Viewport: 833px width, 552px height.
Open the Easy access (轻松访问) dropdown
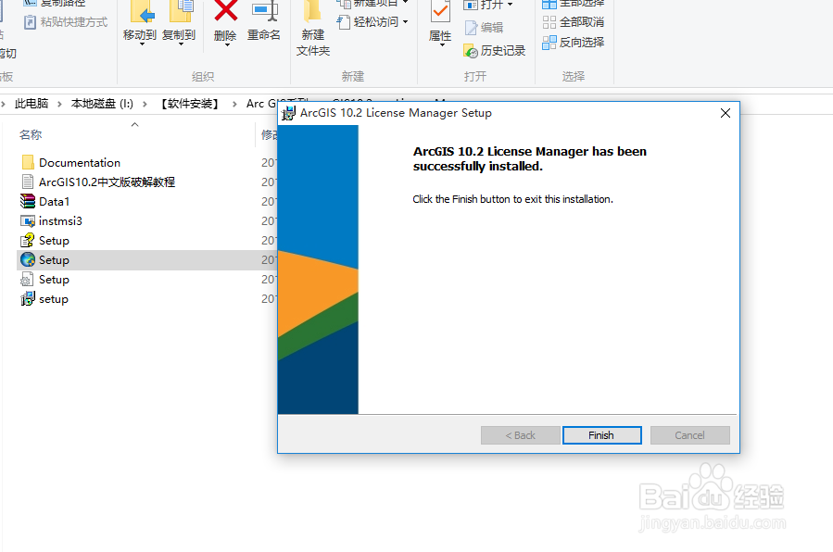(x=372, y=22)
